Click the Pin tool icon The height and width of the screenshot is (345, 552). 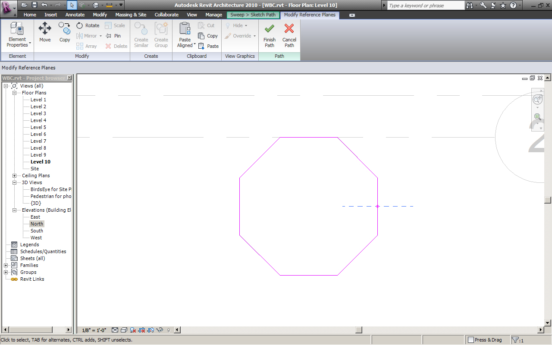coord(109,36)
